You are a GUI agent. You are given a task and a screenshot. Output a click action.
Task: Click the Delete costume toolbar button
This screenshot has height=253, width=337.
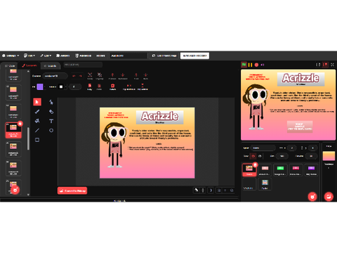point(112,86)
